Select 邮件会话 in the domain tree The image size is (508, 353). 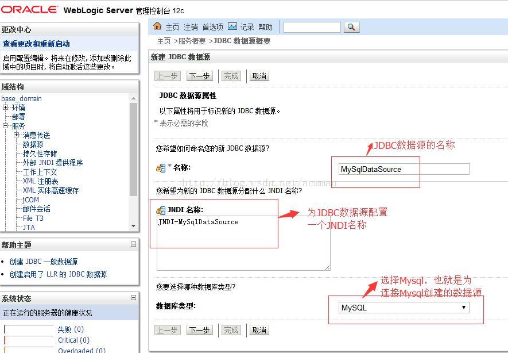36,209
